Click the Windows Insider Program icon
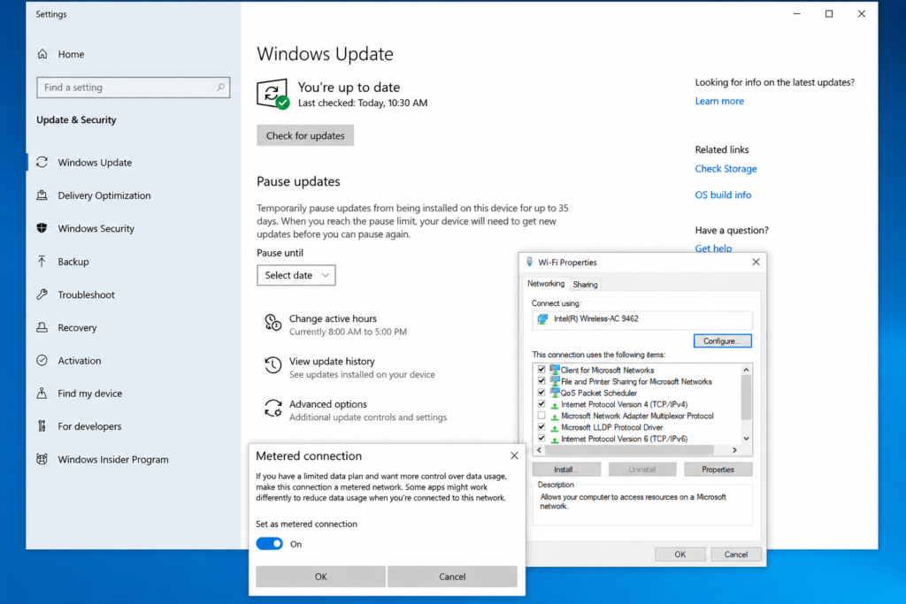The height and width of the screenshot is (604, 906). 42,459
